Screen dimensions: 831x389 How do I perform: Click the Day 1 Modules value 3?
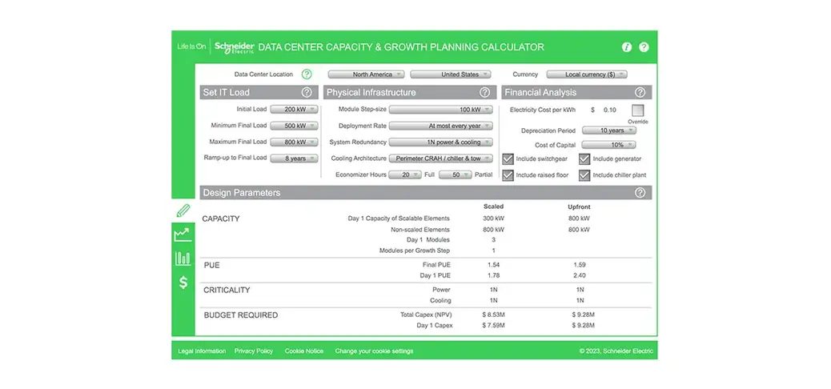[x=493, y=239]
